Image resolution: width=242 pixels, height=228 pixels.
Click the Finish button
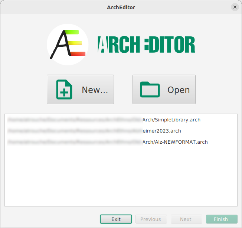pyautogui.click(x=222, y=219)
